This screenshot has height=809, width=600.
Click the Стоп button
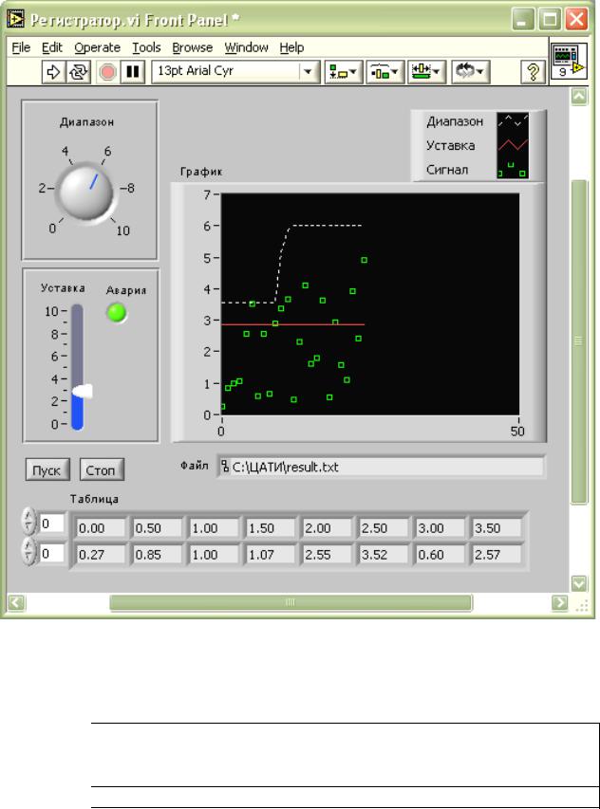[102, 469]
